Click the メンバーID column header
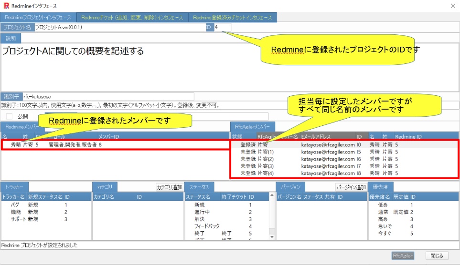 pos(108,136)
